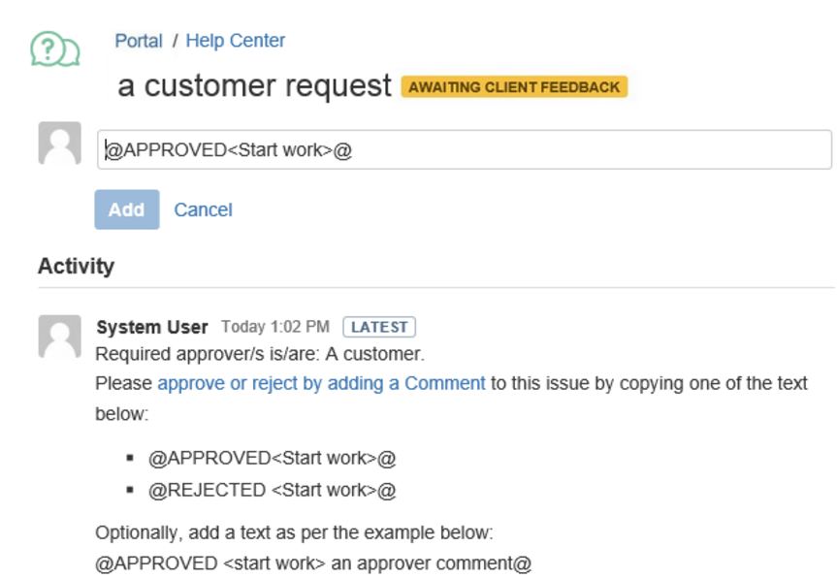The height and width of the screenshot is (578, 837).
Task: Click the 'Required approver/s is/are' line
Action: coord(260,354)
